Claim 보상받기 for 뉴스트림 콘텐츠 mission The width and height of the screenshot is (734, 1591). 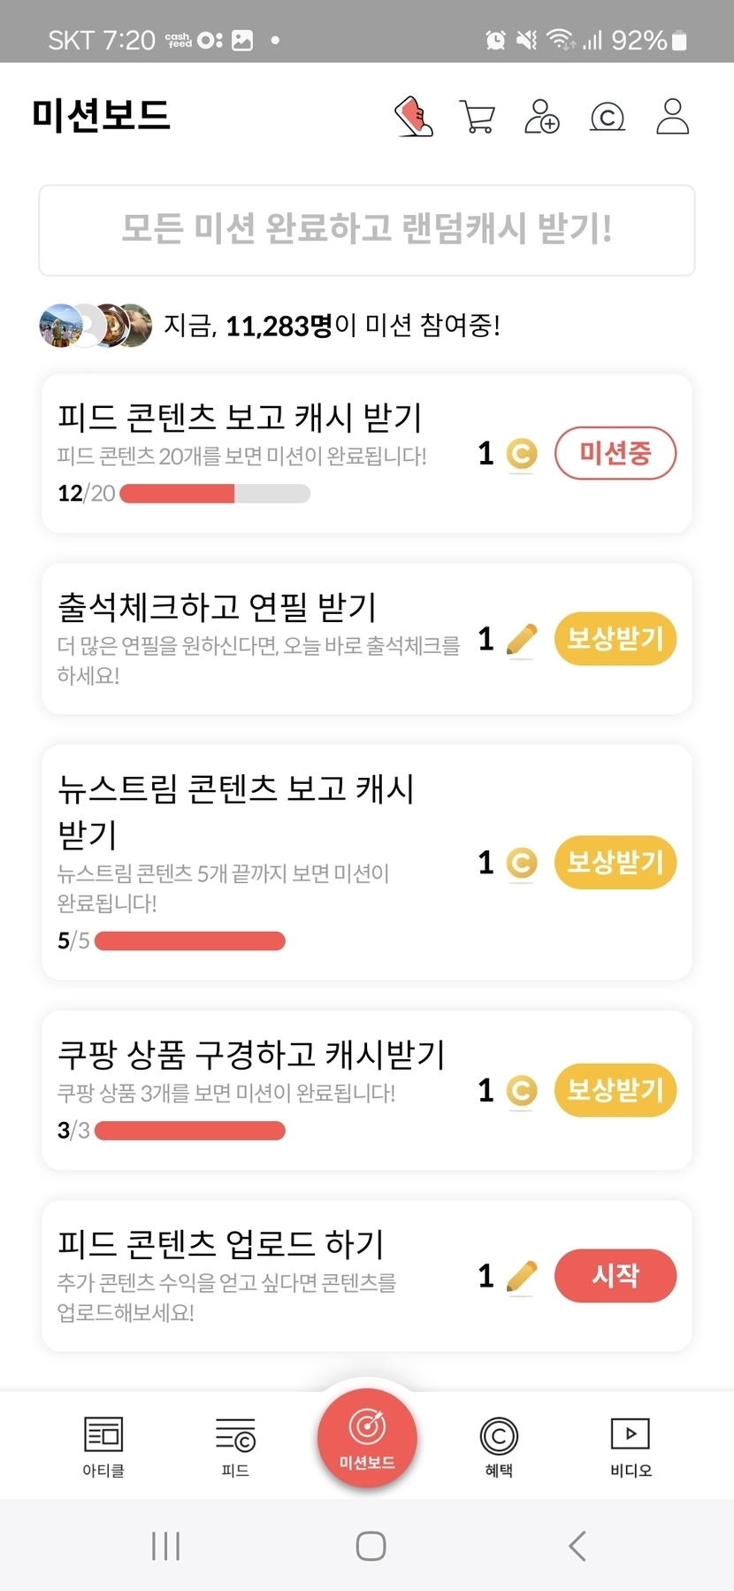(x=615, y=862)
